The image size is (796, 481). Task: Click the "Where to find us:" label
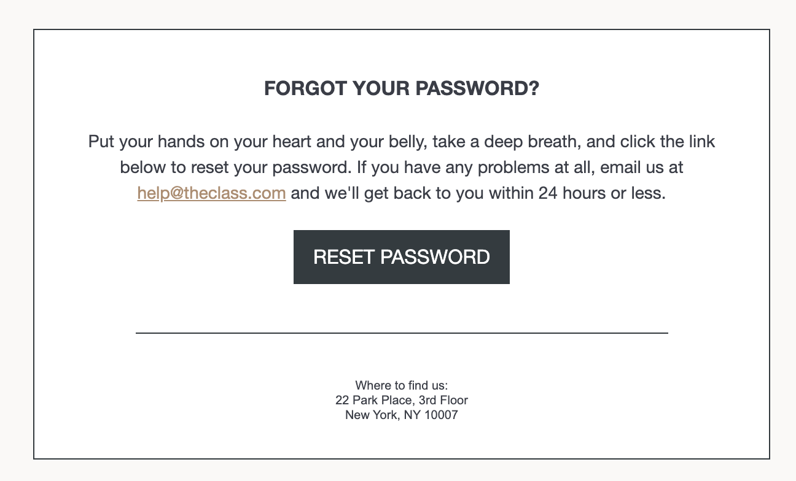[401, 385]
